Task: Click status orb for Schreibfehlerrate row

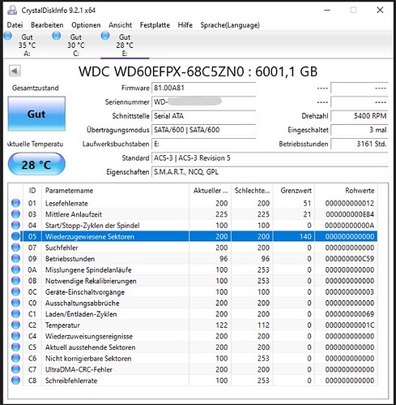Action: (x=15, y=381)
